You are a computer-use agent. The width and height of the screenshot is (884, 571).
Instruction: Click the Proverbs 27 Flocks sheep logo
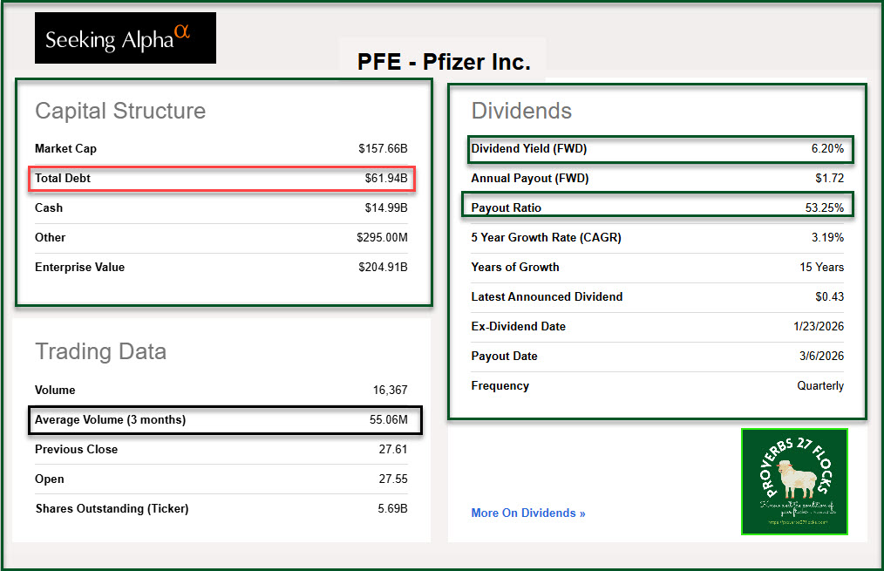point(793,480)
